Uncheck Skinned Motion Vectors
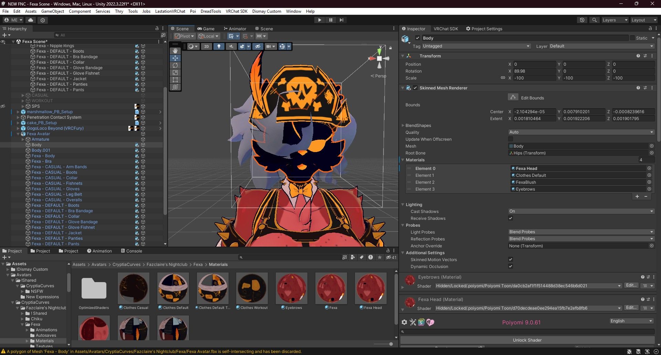661x355 pixels. click(x=511, y=259)
